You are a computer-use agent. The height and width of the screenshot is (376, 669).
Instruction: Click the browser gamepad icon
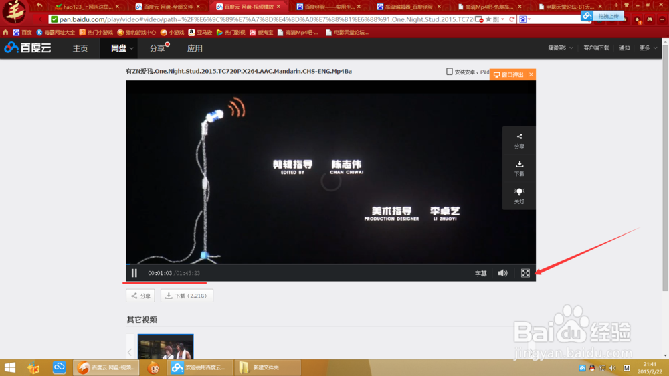click(x=650, y=19)
